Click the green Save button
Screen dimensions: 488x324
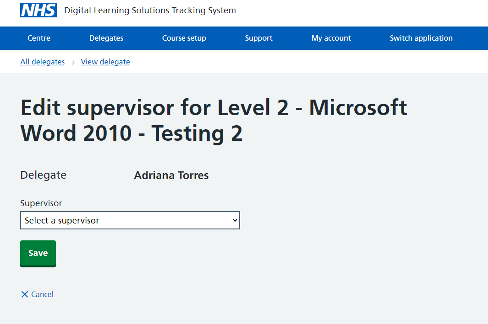click(38, 253)
